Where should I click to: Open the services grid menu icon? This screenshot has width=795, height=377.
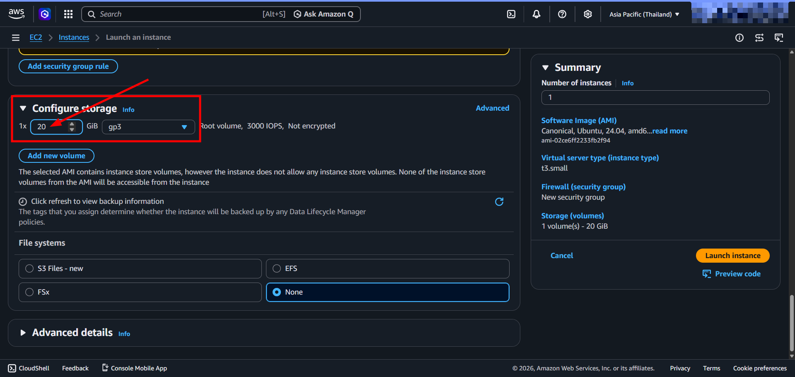tap(68, 14)
